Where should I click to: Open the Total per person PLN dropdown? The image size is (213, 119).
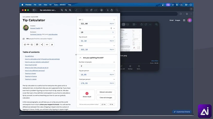pyautogui.click(x=112, y=83)
